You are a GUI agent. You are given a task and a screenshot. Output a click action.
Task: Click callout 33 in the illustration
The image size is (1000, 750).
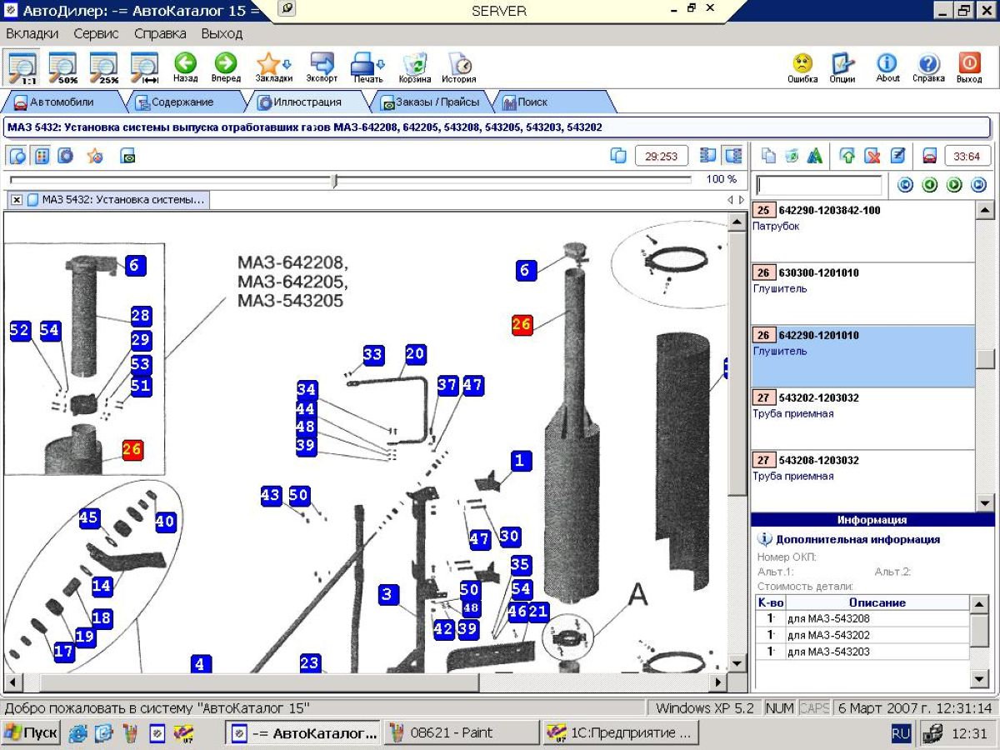[372, 355]
